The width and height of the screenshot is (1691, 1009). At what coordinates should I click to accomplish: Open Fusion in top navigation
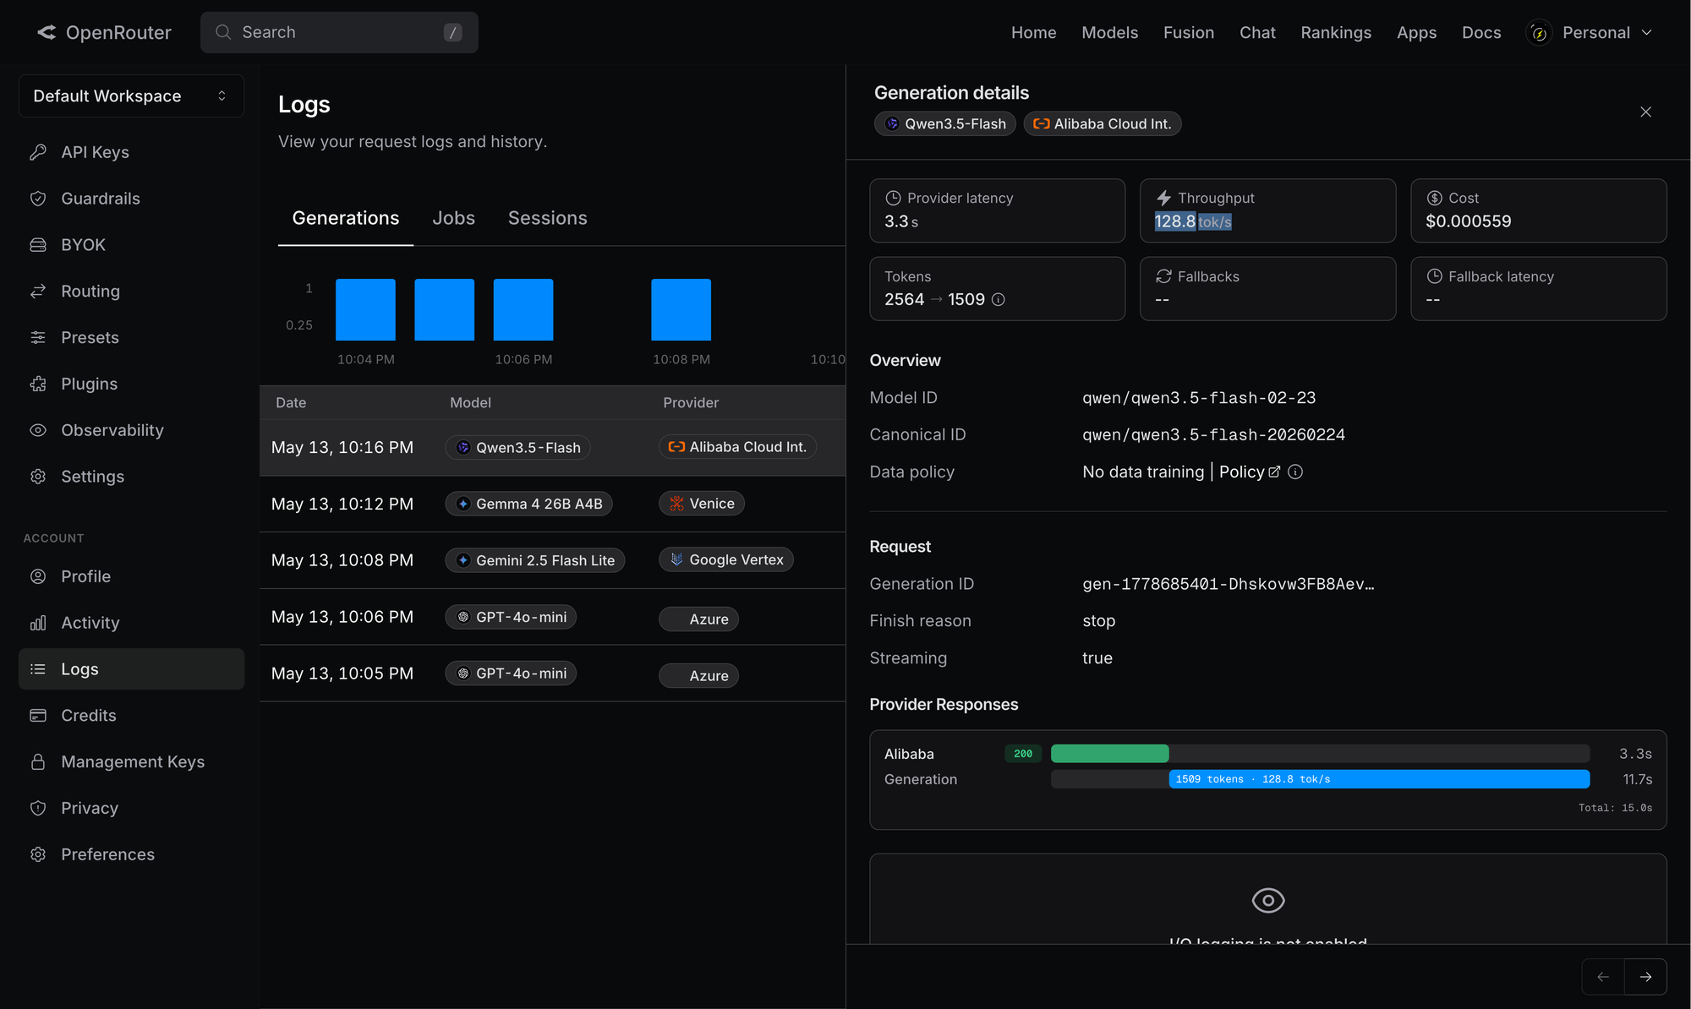click(x=1189, y=32)
